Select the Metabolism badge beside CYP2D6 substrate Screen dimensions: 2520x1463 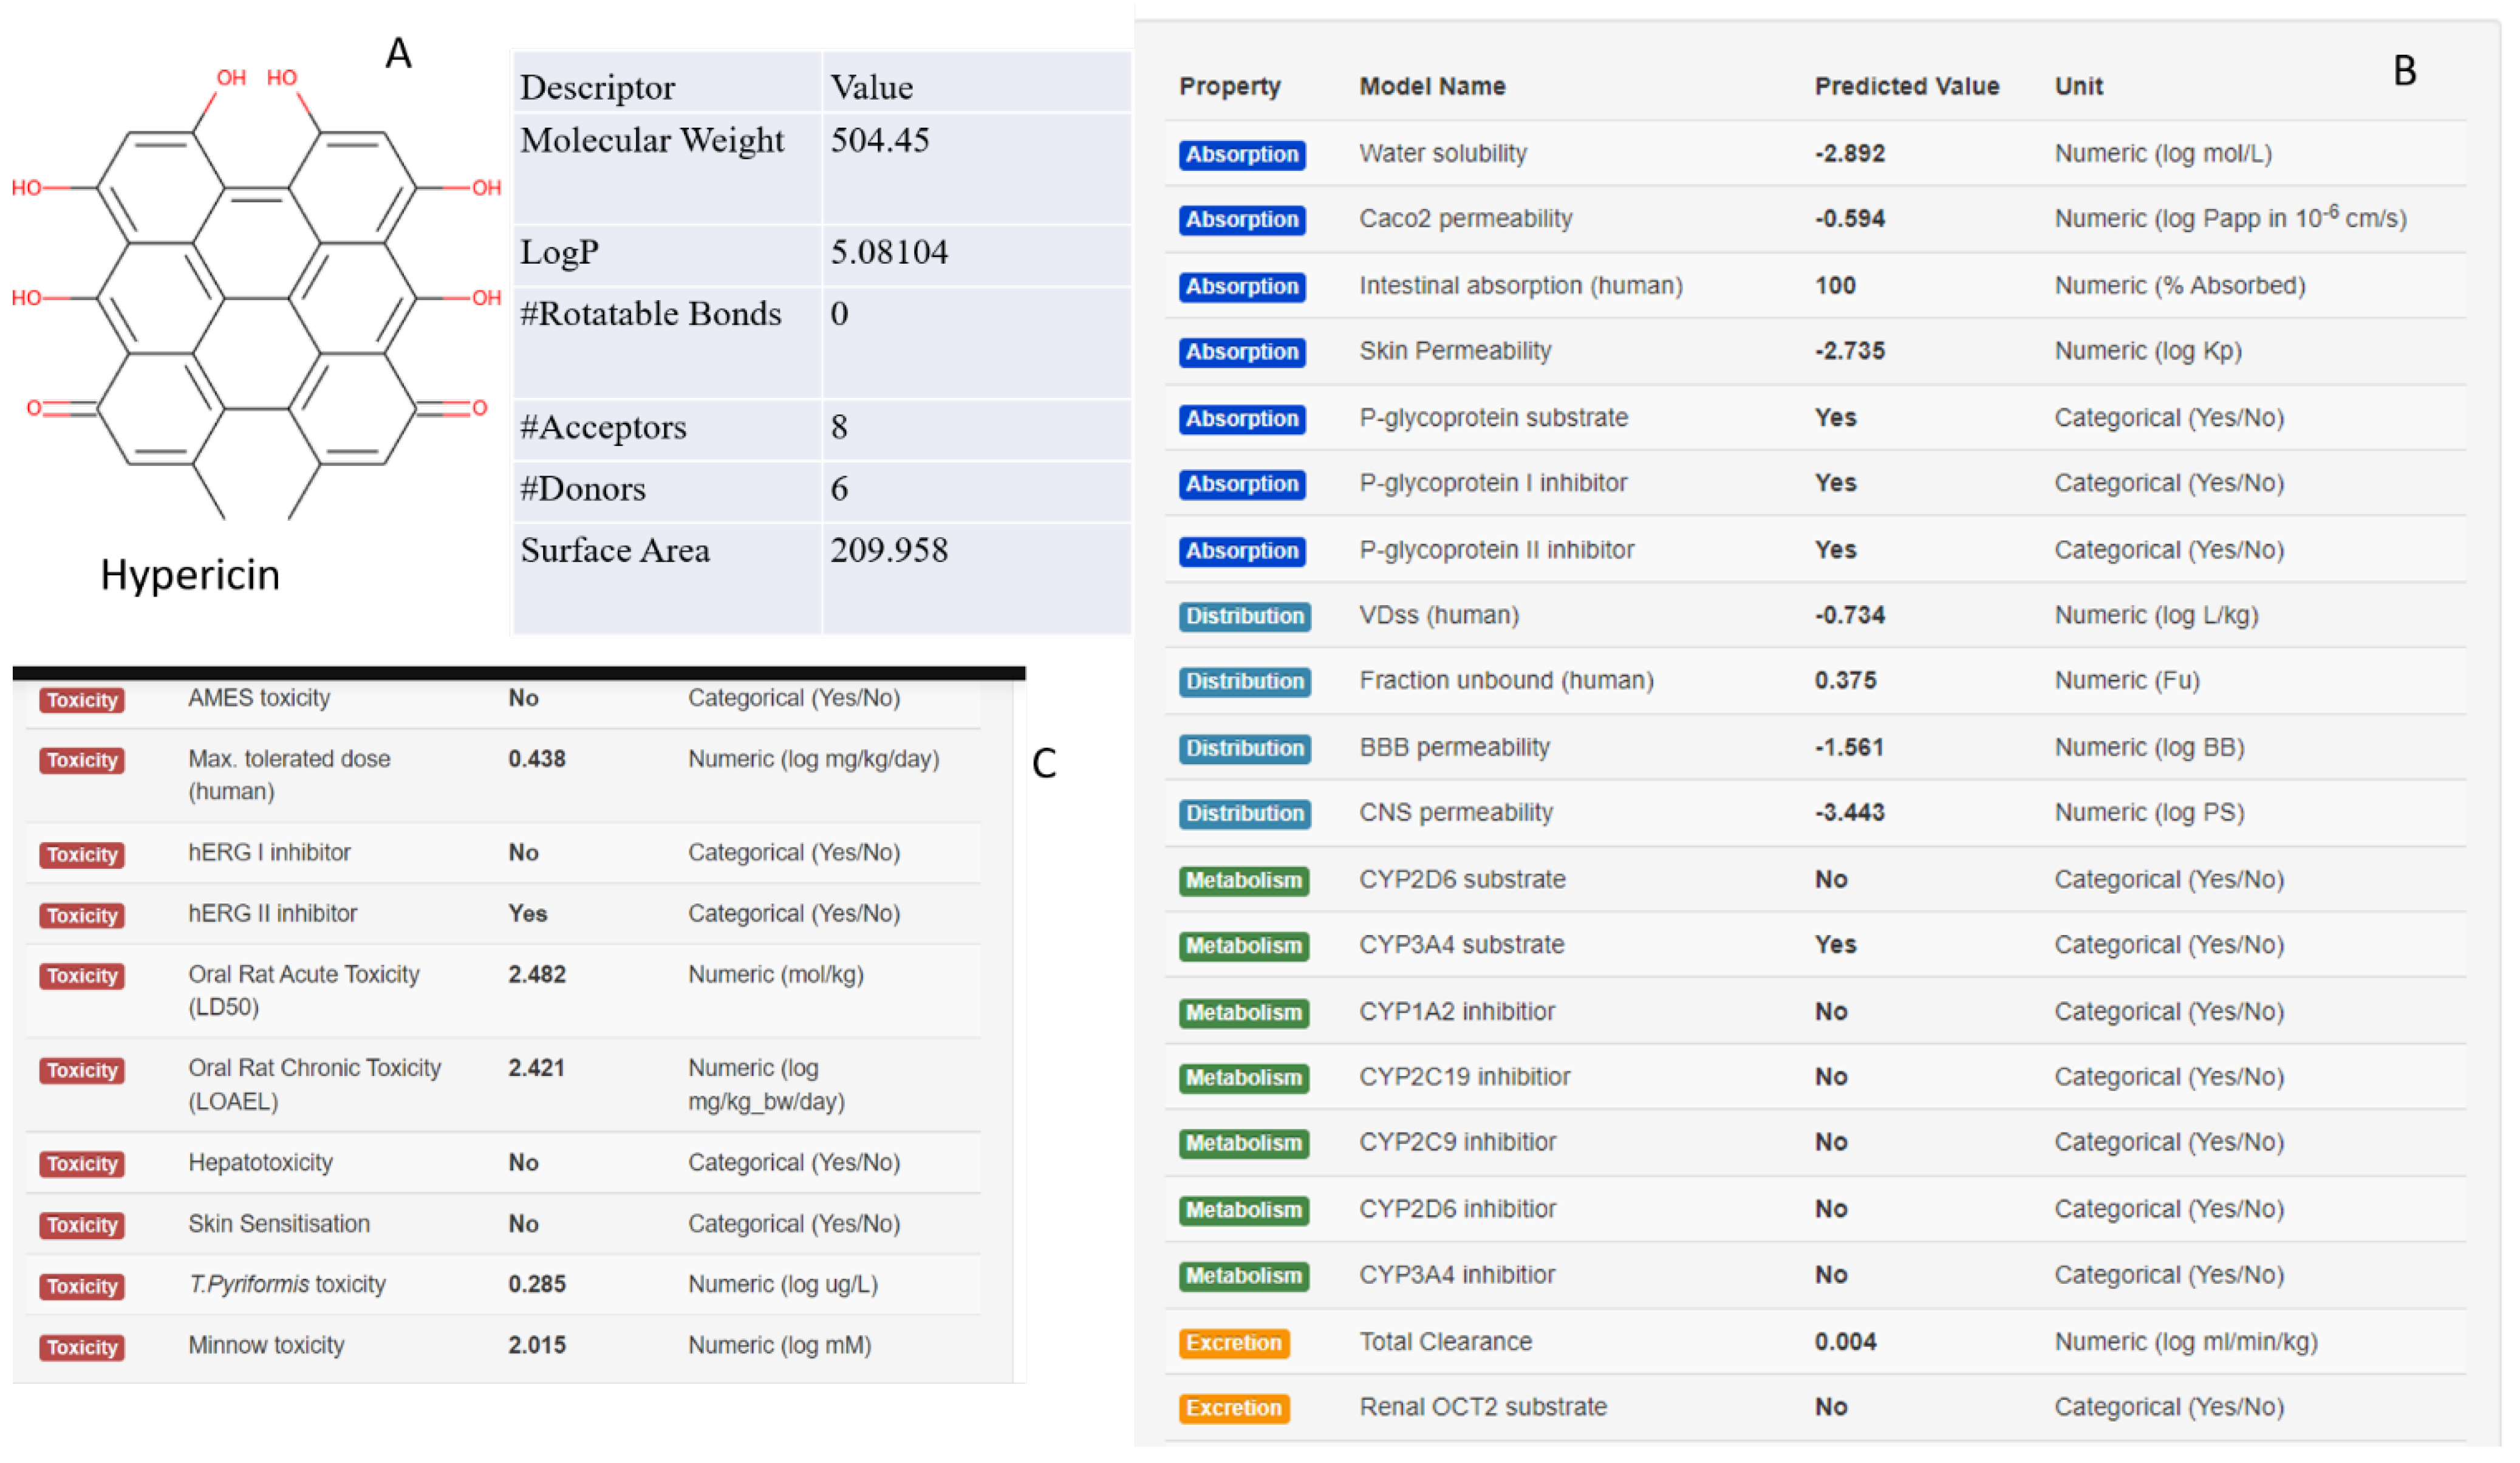(1243, 880)
